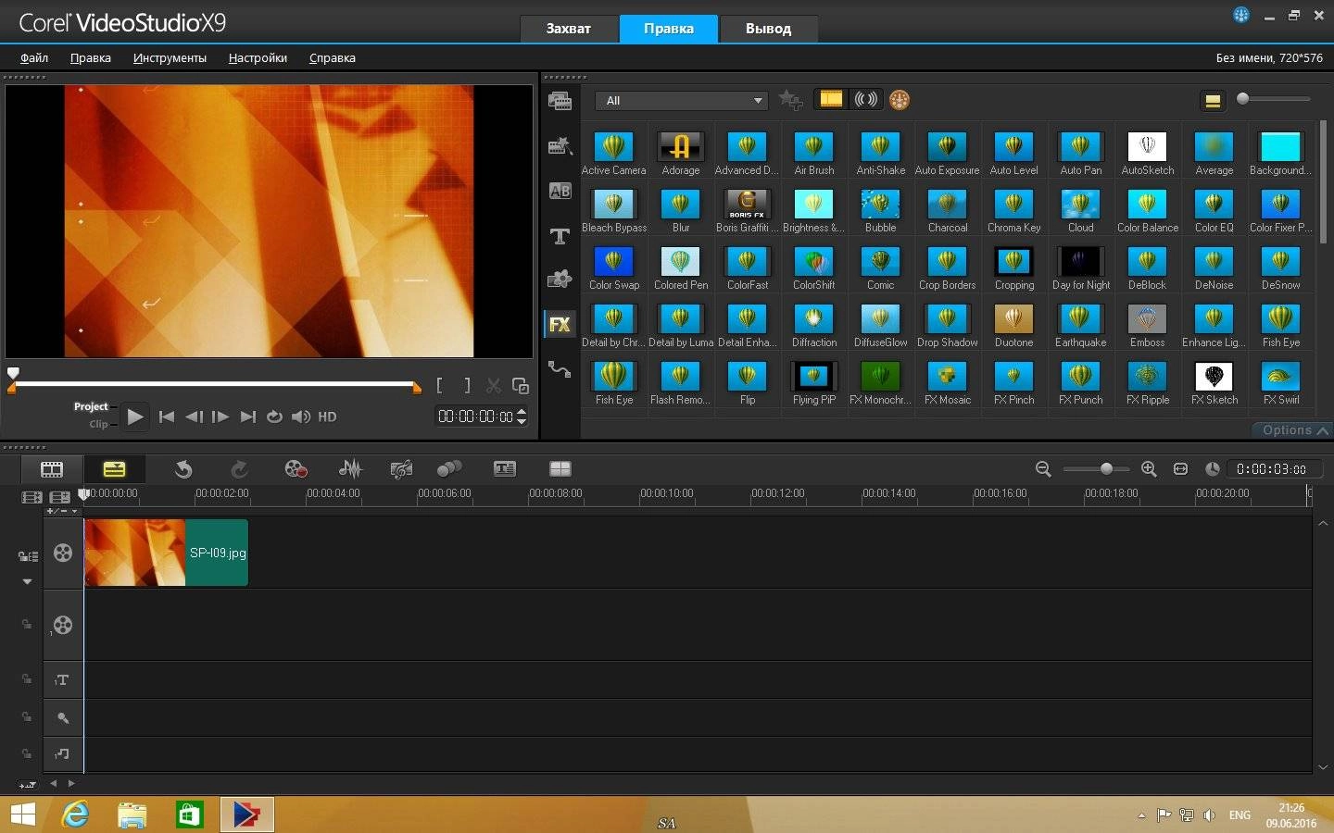Open the Path library icon
The width and height of the screenshot is (1334, 833).
[x=560, y=368]
